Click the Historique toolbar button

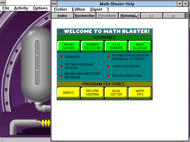129,16
